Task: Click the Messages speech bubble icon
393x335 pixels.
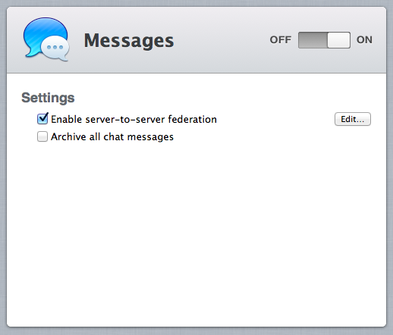Action: 46,39
